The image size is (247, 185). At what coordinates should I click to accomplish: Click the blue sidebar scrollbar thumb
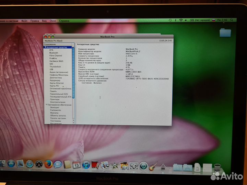coord(73,73)
